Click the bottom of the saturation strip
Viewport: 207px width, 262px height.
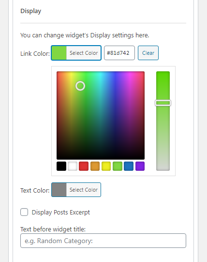coord(163,167)
